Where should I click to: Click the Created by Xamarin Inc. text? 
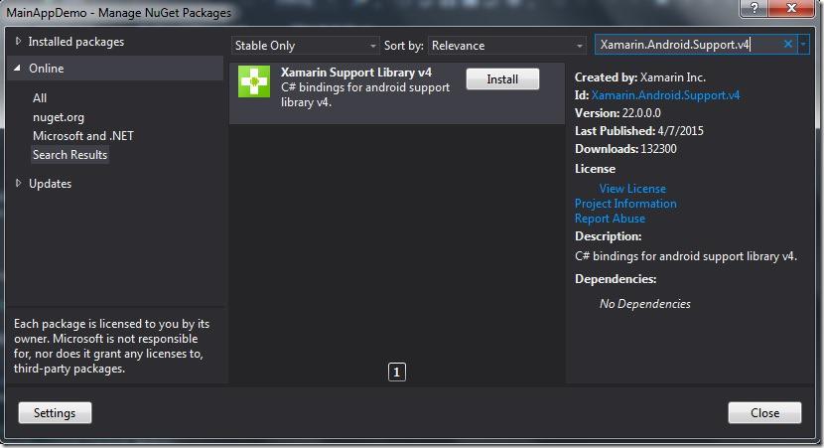point(640,77)
